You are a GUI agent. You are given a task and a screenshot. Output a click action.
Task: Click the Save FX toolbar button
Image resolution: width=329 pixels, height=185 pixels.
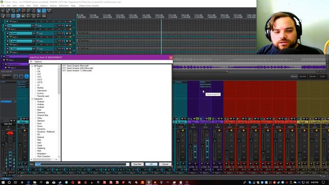click(49, 10)
